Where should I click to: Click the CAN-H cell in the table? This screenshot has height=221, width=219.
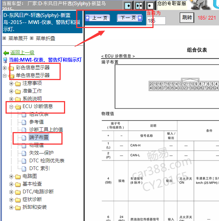pyautogui.click(x=135, y=145)
